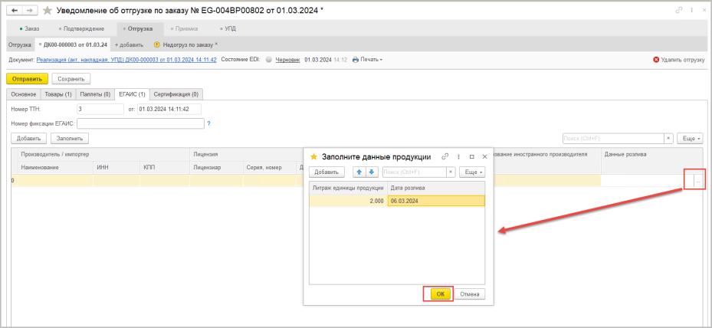
Task: Click + добавить shipment tab
Action: (129, 44)
